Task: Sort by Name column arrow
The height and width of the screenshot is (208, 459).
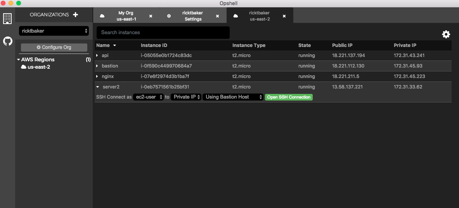Action: 115,45
